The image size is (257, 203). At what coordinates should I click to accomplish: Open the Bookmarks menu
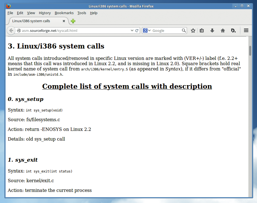coord(64,13)
